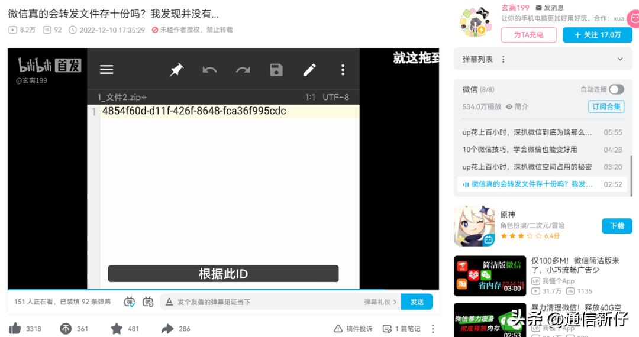Toggle the 自动连播 switch
The height and width of the screenshot is (337, 639).
616,89
